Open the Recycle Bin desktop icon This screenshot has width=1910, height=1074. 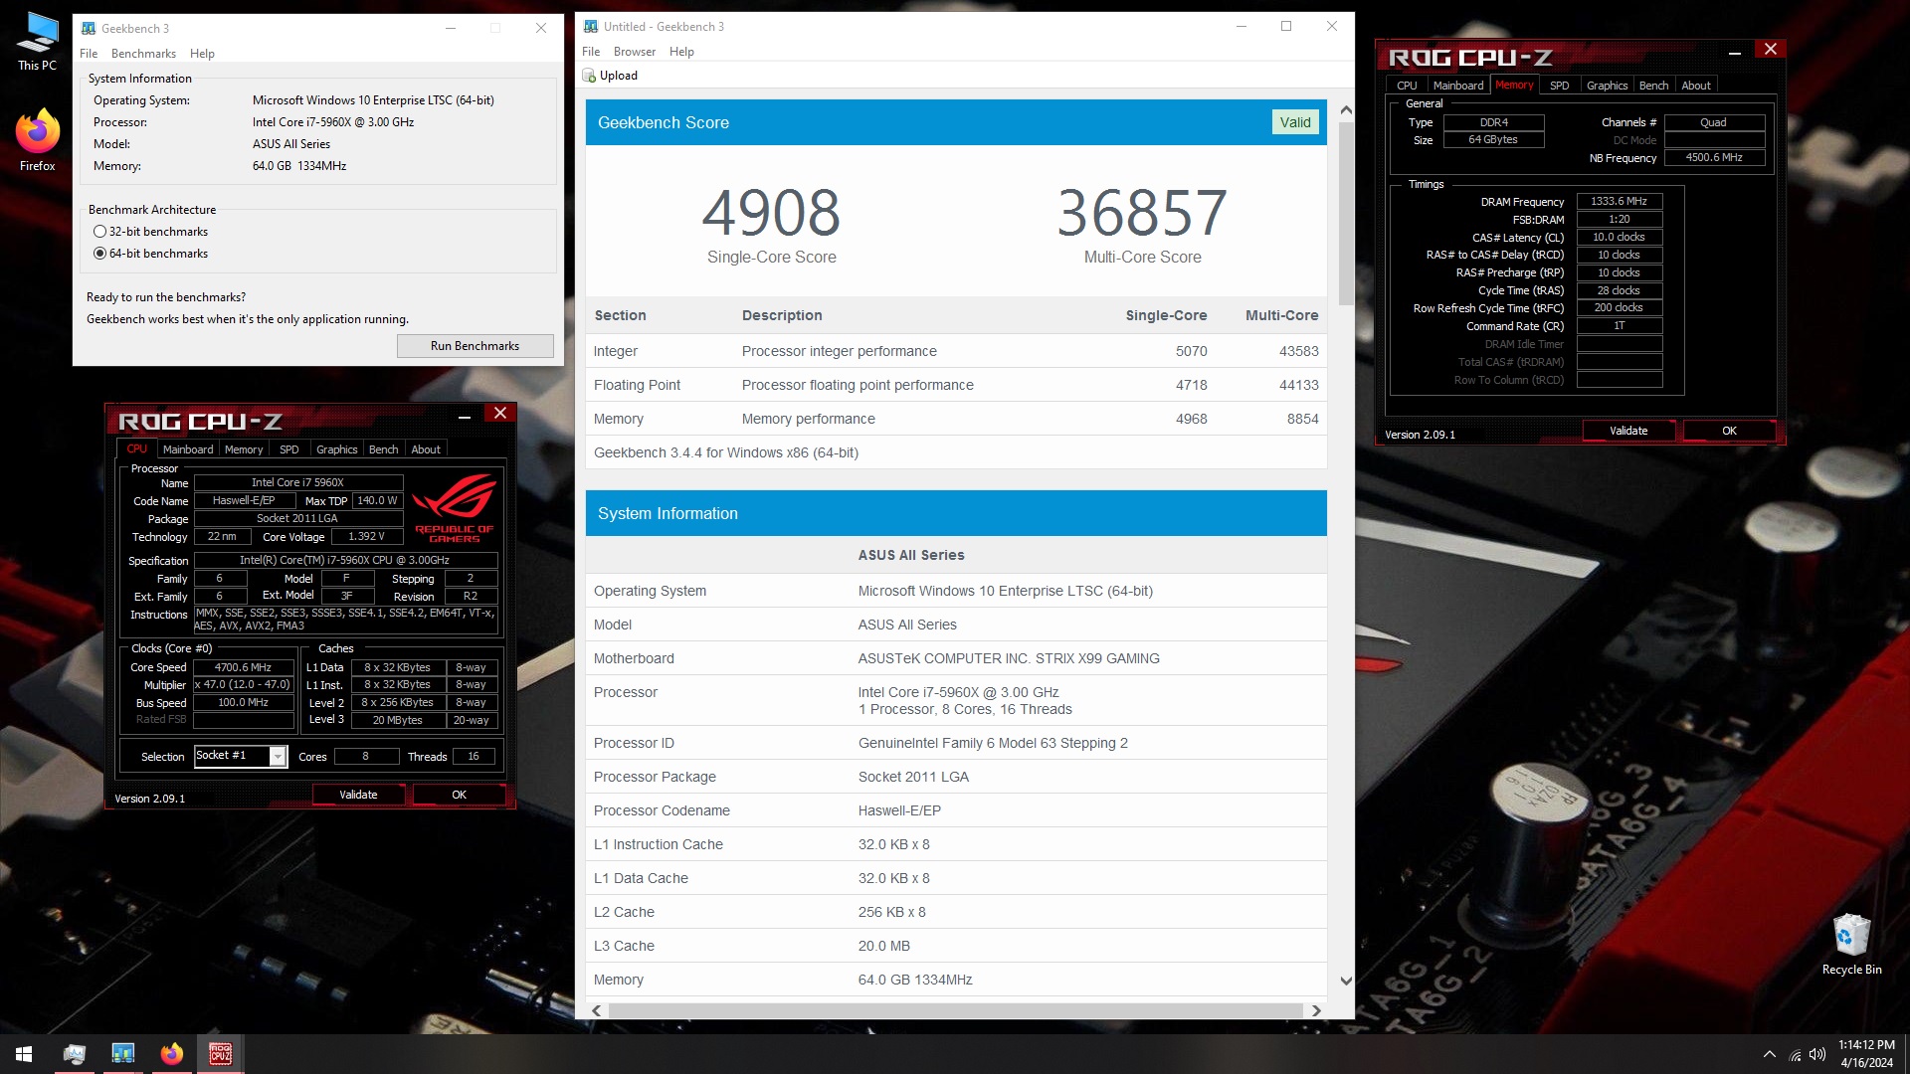tap(1851, 944)
